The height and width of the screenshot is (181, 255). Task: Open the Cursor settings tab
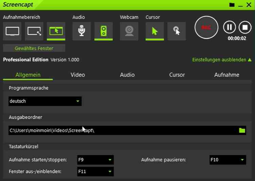click(x=177, y=75)
